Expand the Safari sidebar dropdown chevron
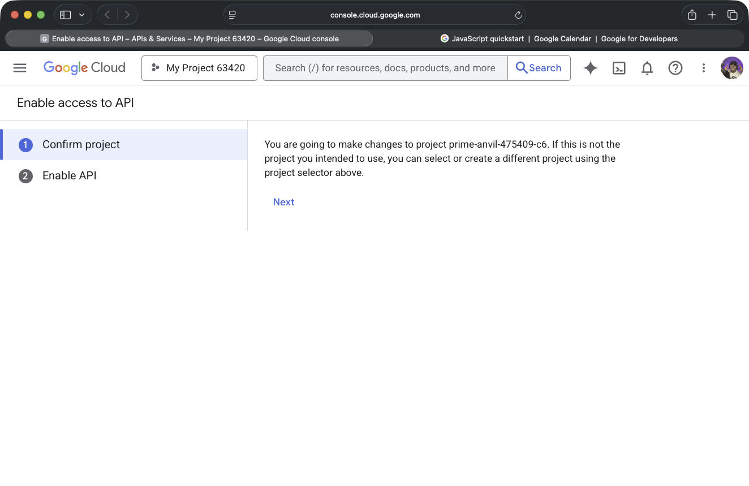The width and height of the screenshot is (749, 486). [81, 15]
